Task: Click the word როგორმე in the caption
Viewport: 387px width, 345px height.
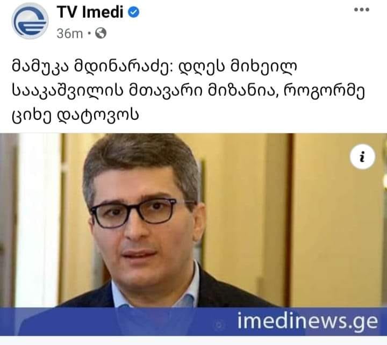Action: click(x=325, y=91)
